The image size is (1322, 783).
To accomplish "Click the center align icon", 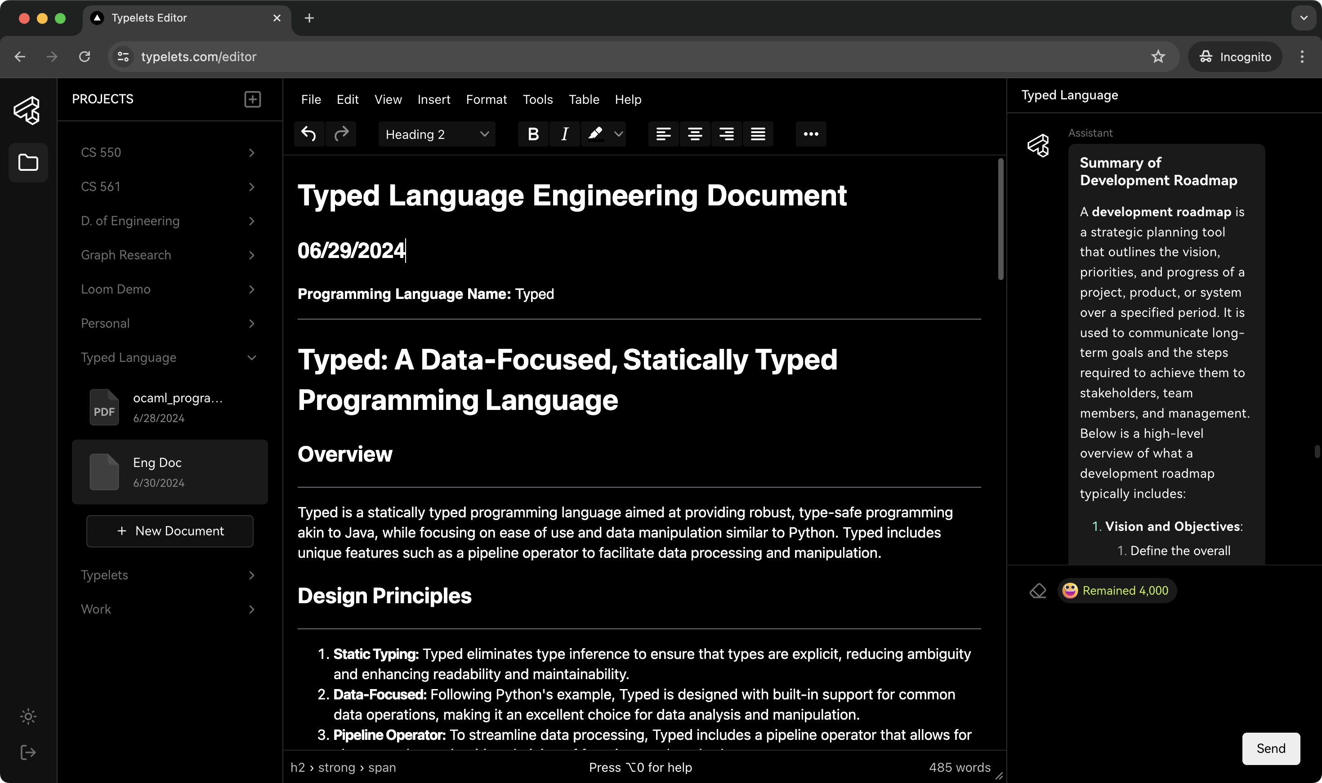I will point(695,134).
